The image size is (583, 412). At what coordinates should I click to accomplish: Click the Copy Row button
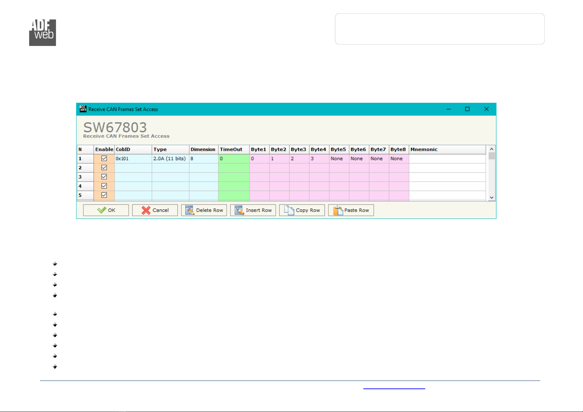(302, 210)
